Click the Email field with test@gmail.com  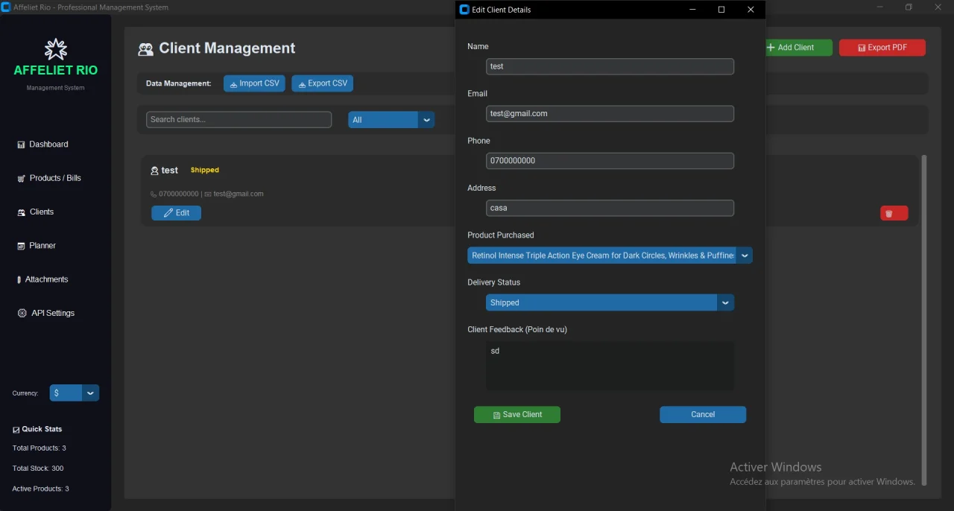610,113
